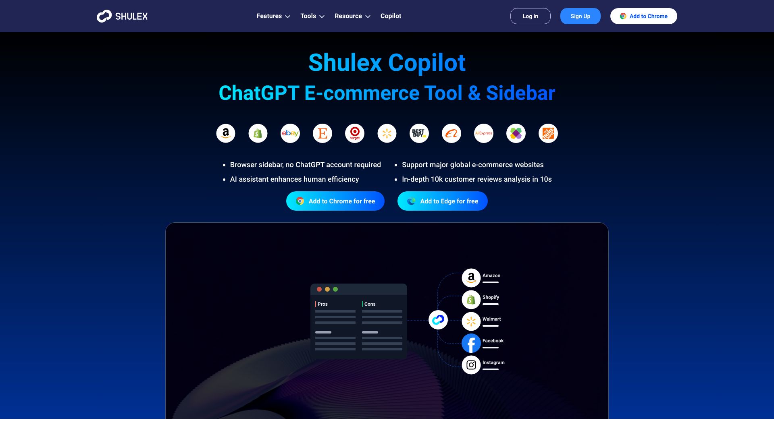
Task: Click the Log in button
Action: pyautogui.click(x=530, y=16)
